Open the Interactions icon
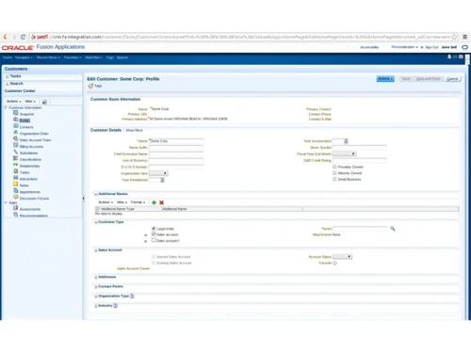Image resolution: width=471 pixels, height=353 pixels. click(x=16, y=178)
